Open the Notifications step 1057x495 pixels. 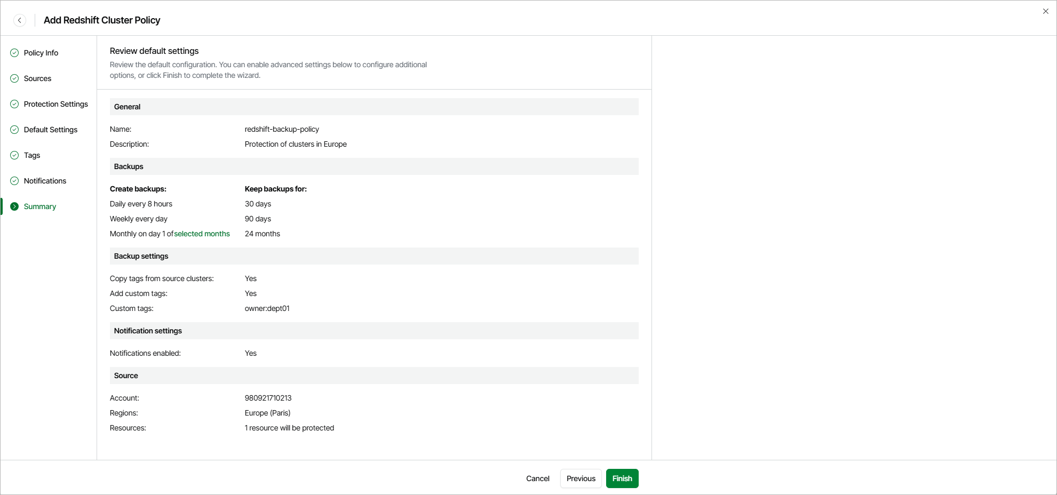coord(45,181)
